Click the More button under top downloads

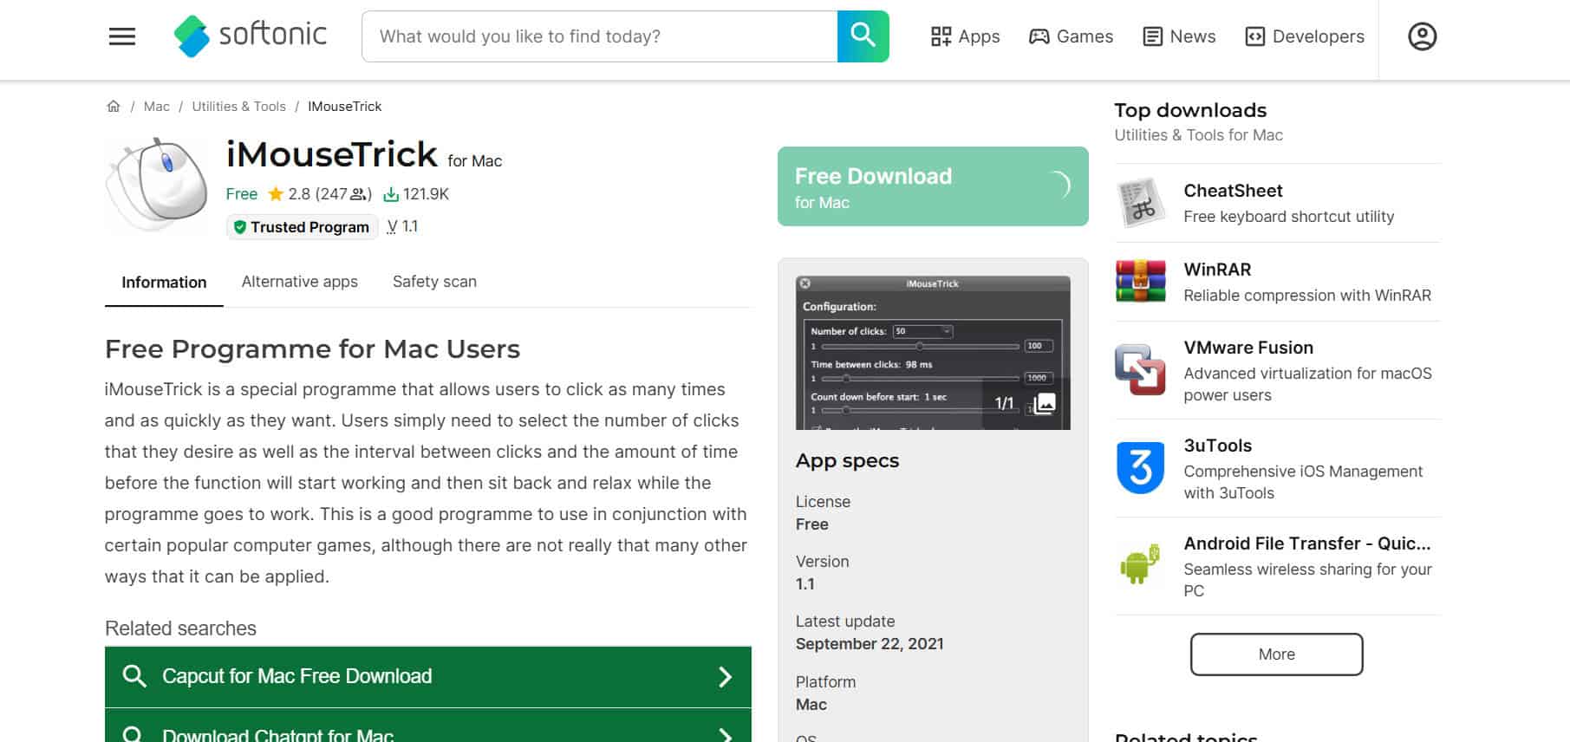[x=1276, y=654]
